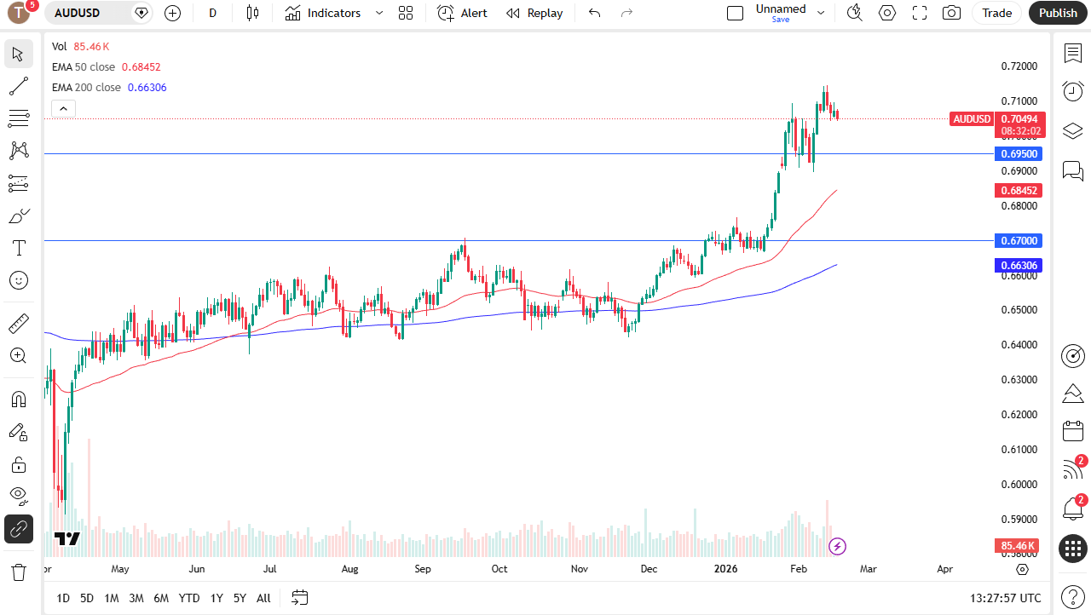Screen dimensions: 1091x615
Task: Toggle magnet mode for drawings
Action: coord(19,399)
